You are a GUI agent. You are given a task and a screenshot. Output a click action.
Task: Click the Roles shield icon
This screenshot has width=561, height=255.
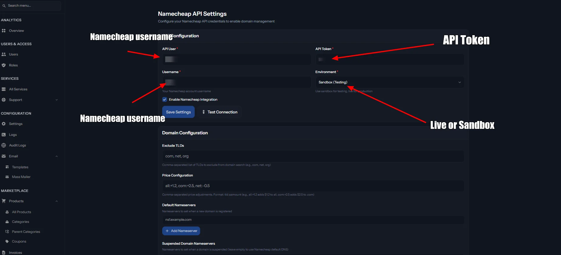click(4, 65)
